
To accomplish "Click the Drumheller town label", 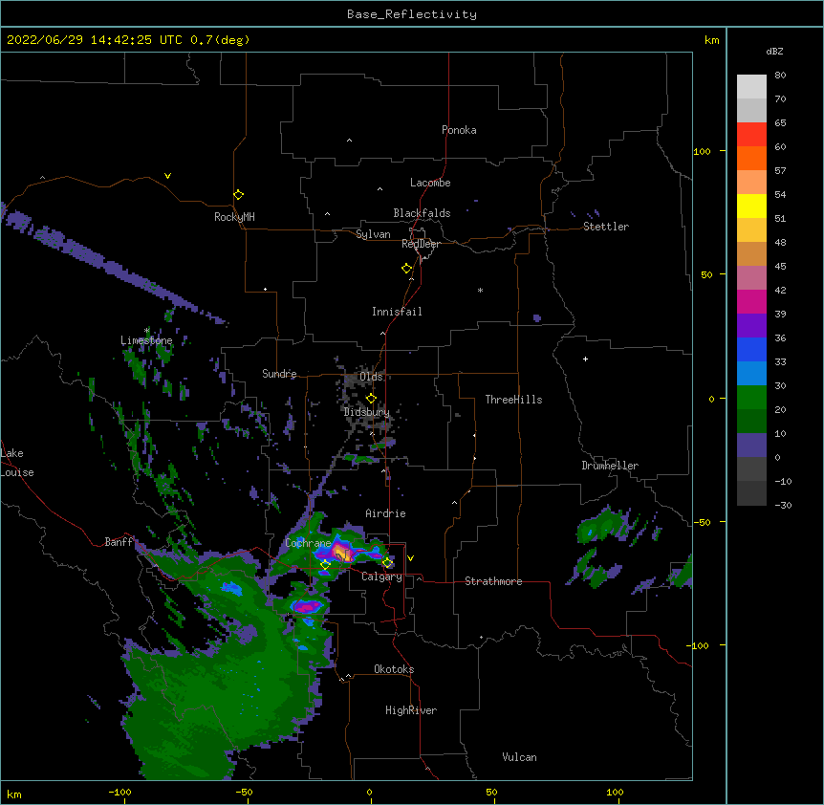I will [x=610, y=466].
